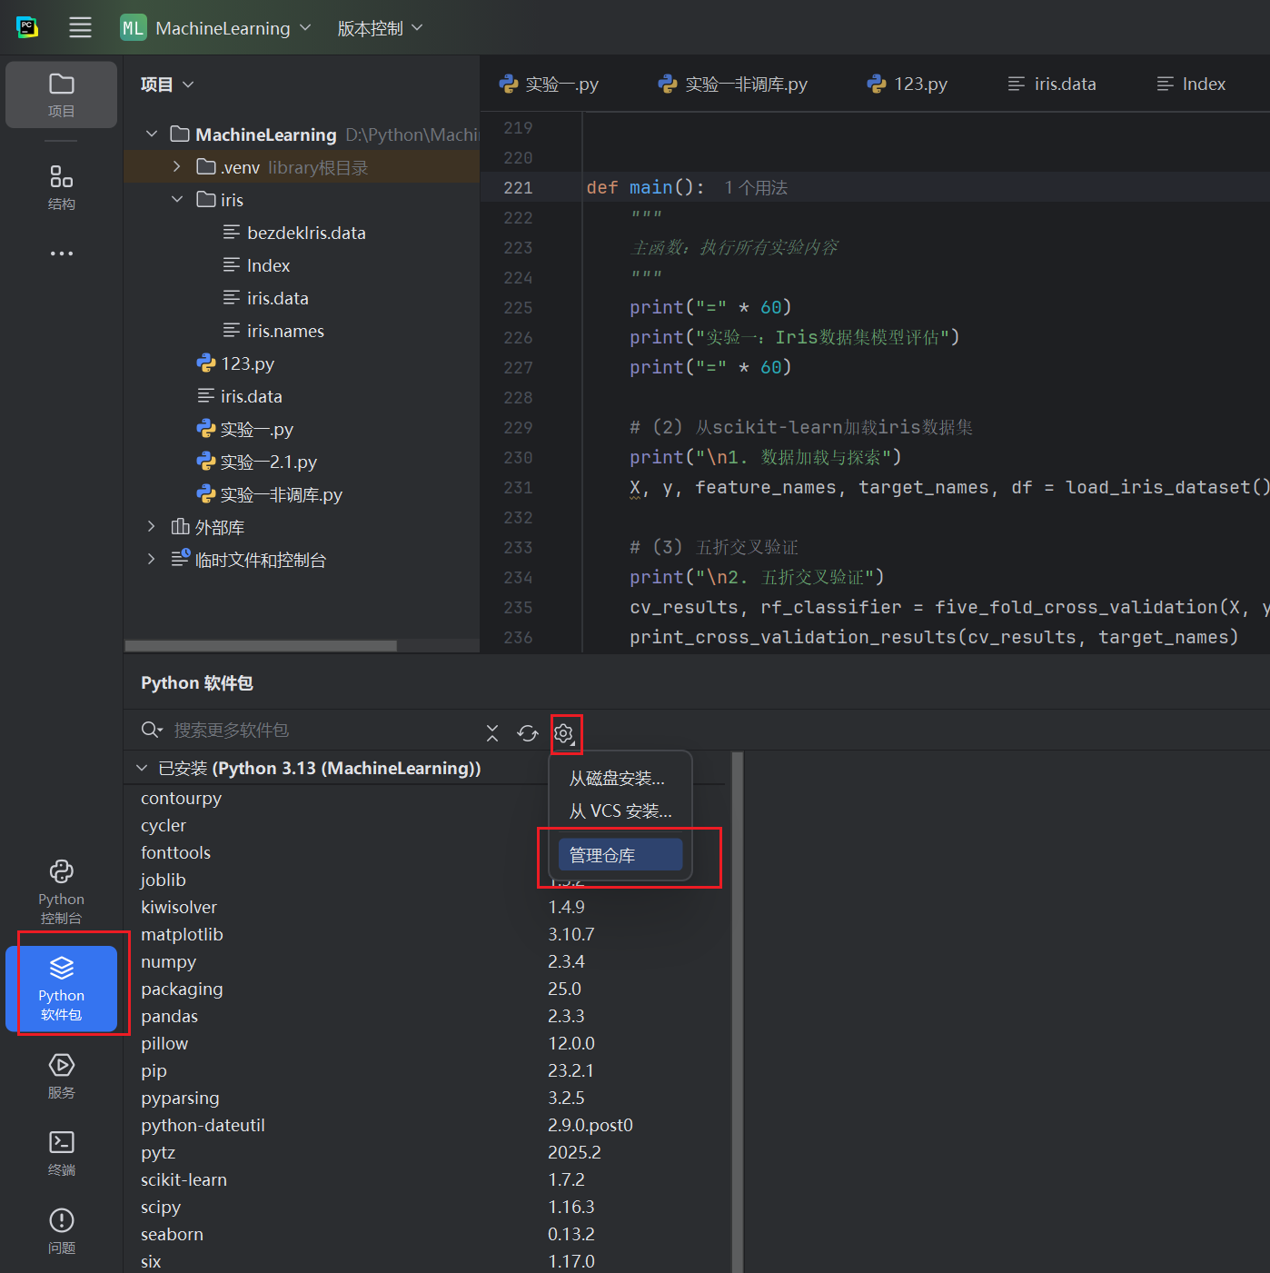Select 实验一2.1.py in project tree
Viewport: 1270px width, 1273px height.
[x=257, y=462]
